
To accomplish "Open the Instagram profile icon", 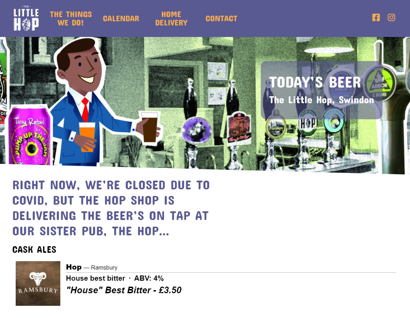I will click(392, 17).
